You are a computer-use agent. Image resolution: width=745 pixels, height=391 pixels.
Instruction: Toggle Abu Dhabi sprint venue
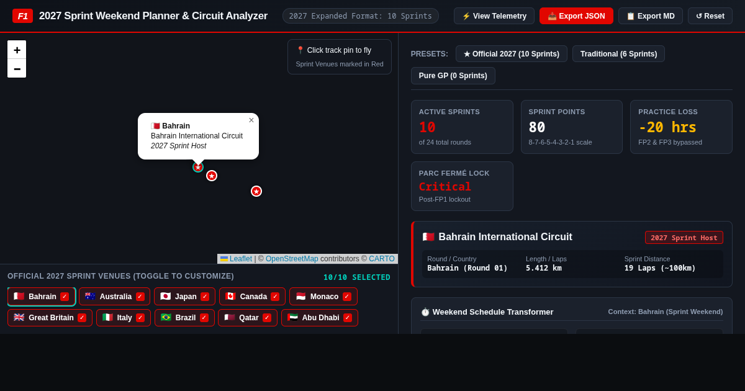(x=320, y=318)
